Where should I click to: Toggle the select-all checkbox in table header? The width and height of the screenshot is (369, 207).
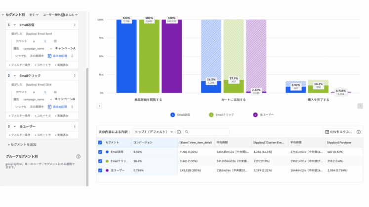point(100,142)
